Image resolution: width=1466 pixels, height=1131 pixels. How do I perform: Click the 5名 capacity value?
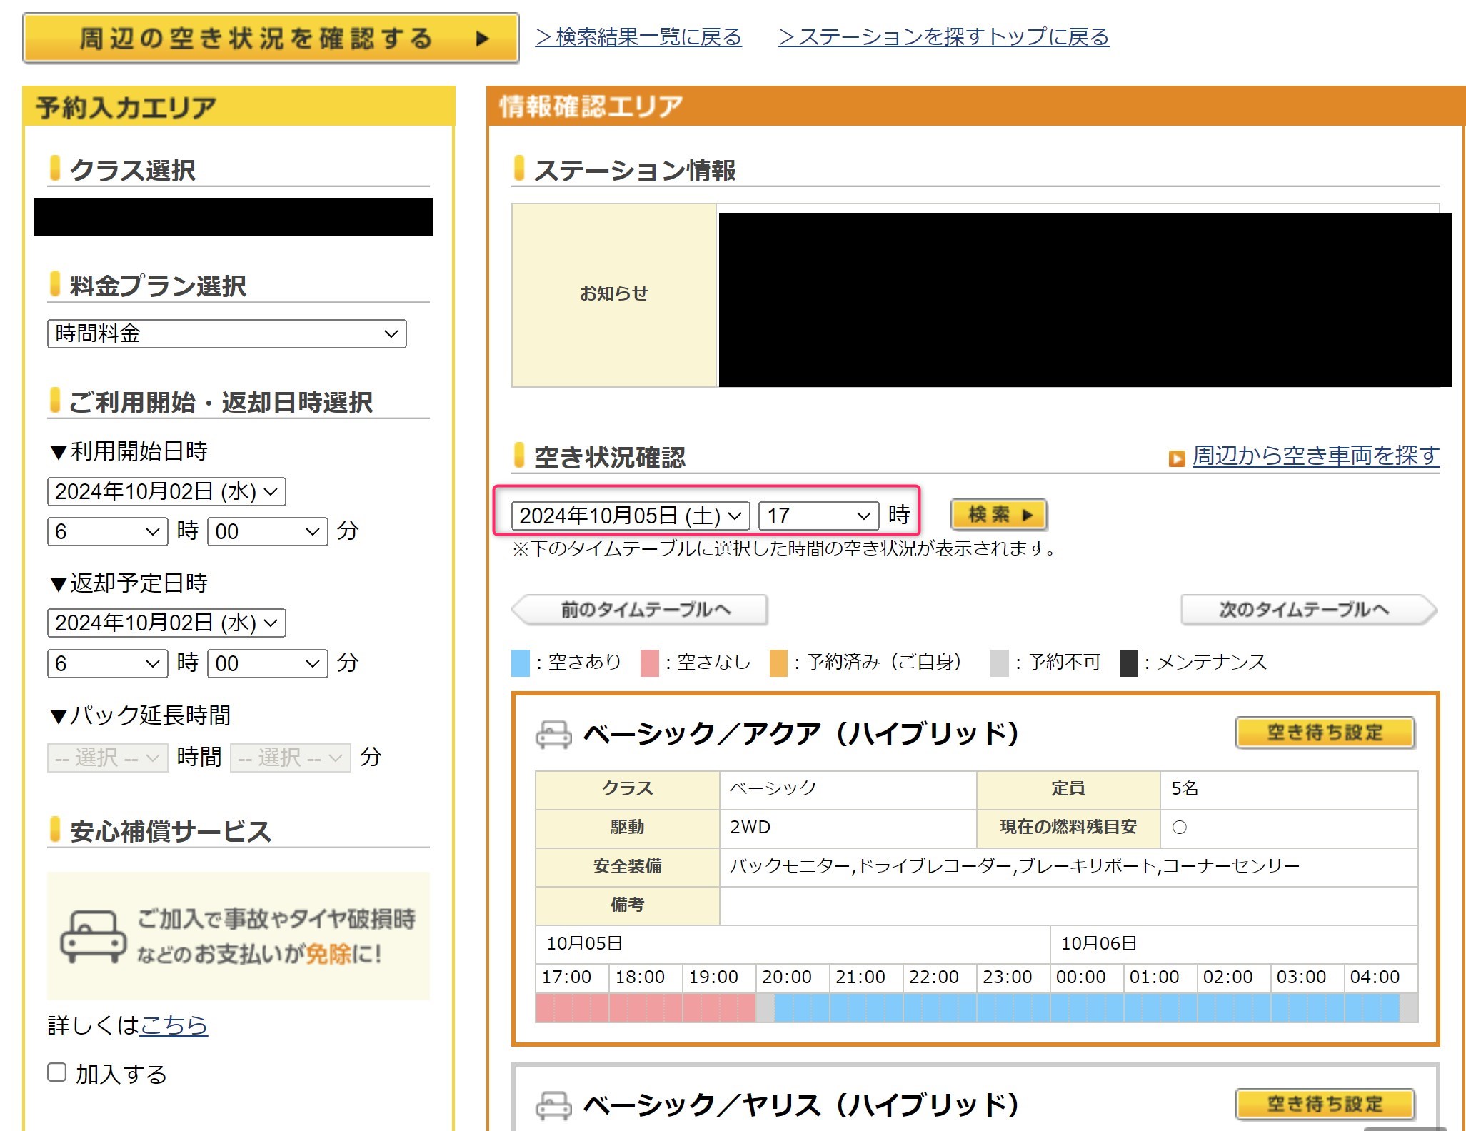point(1184,789)
